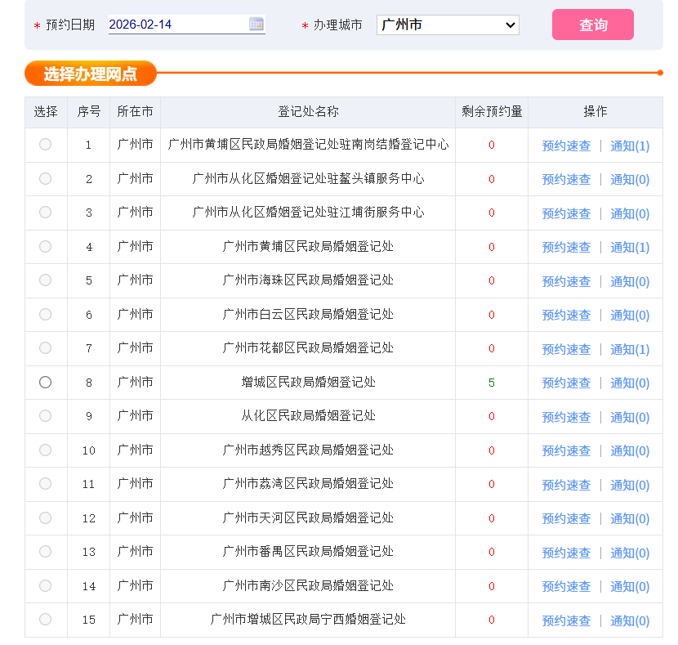Open the 办理城市 dropdown
This screenshot has width=678, height=645.
(x=448, y=25)
